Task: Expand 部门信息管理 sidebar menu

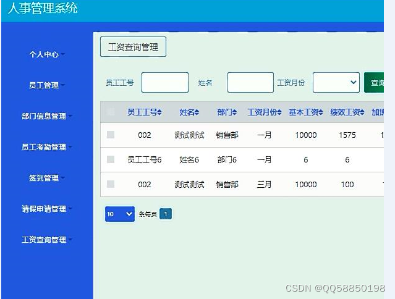Action: 47,116
